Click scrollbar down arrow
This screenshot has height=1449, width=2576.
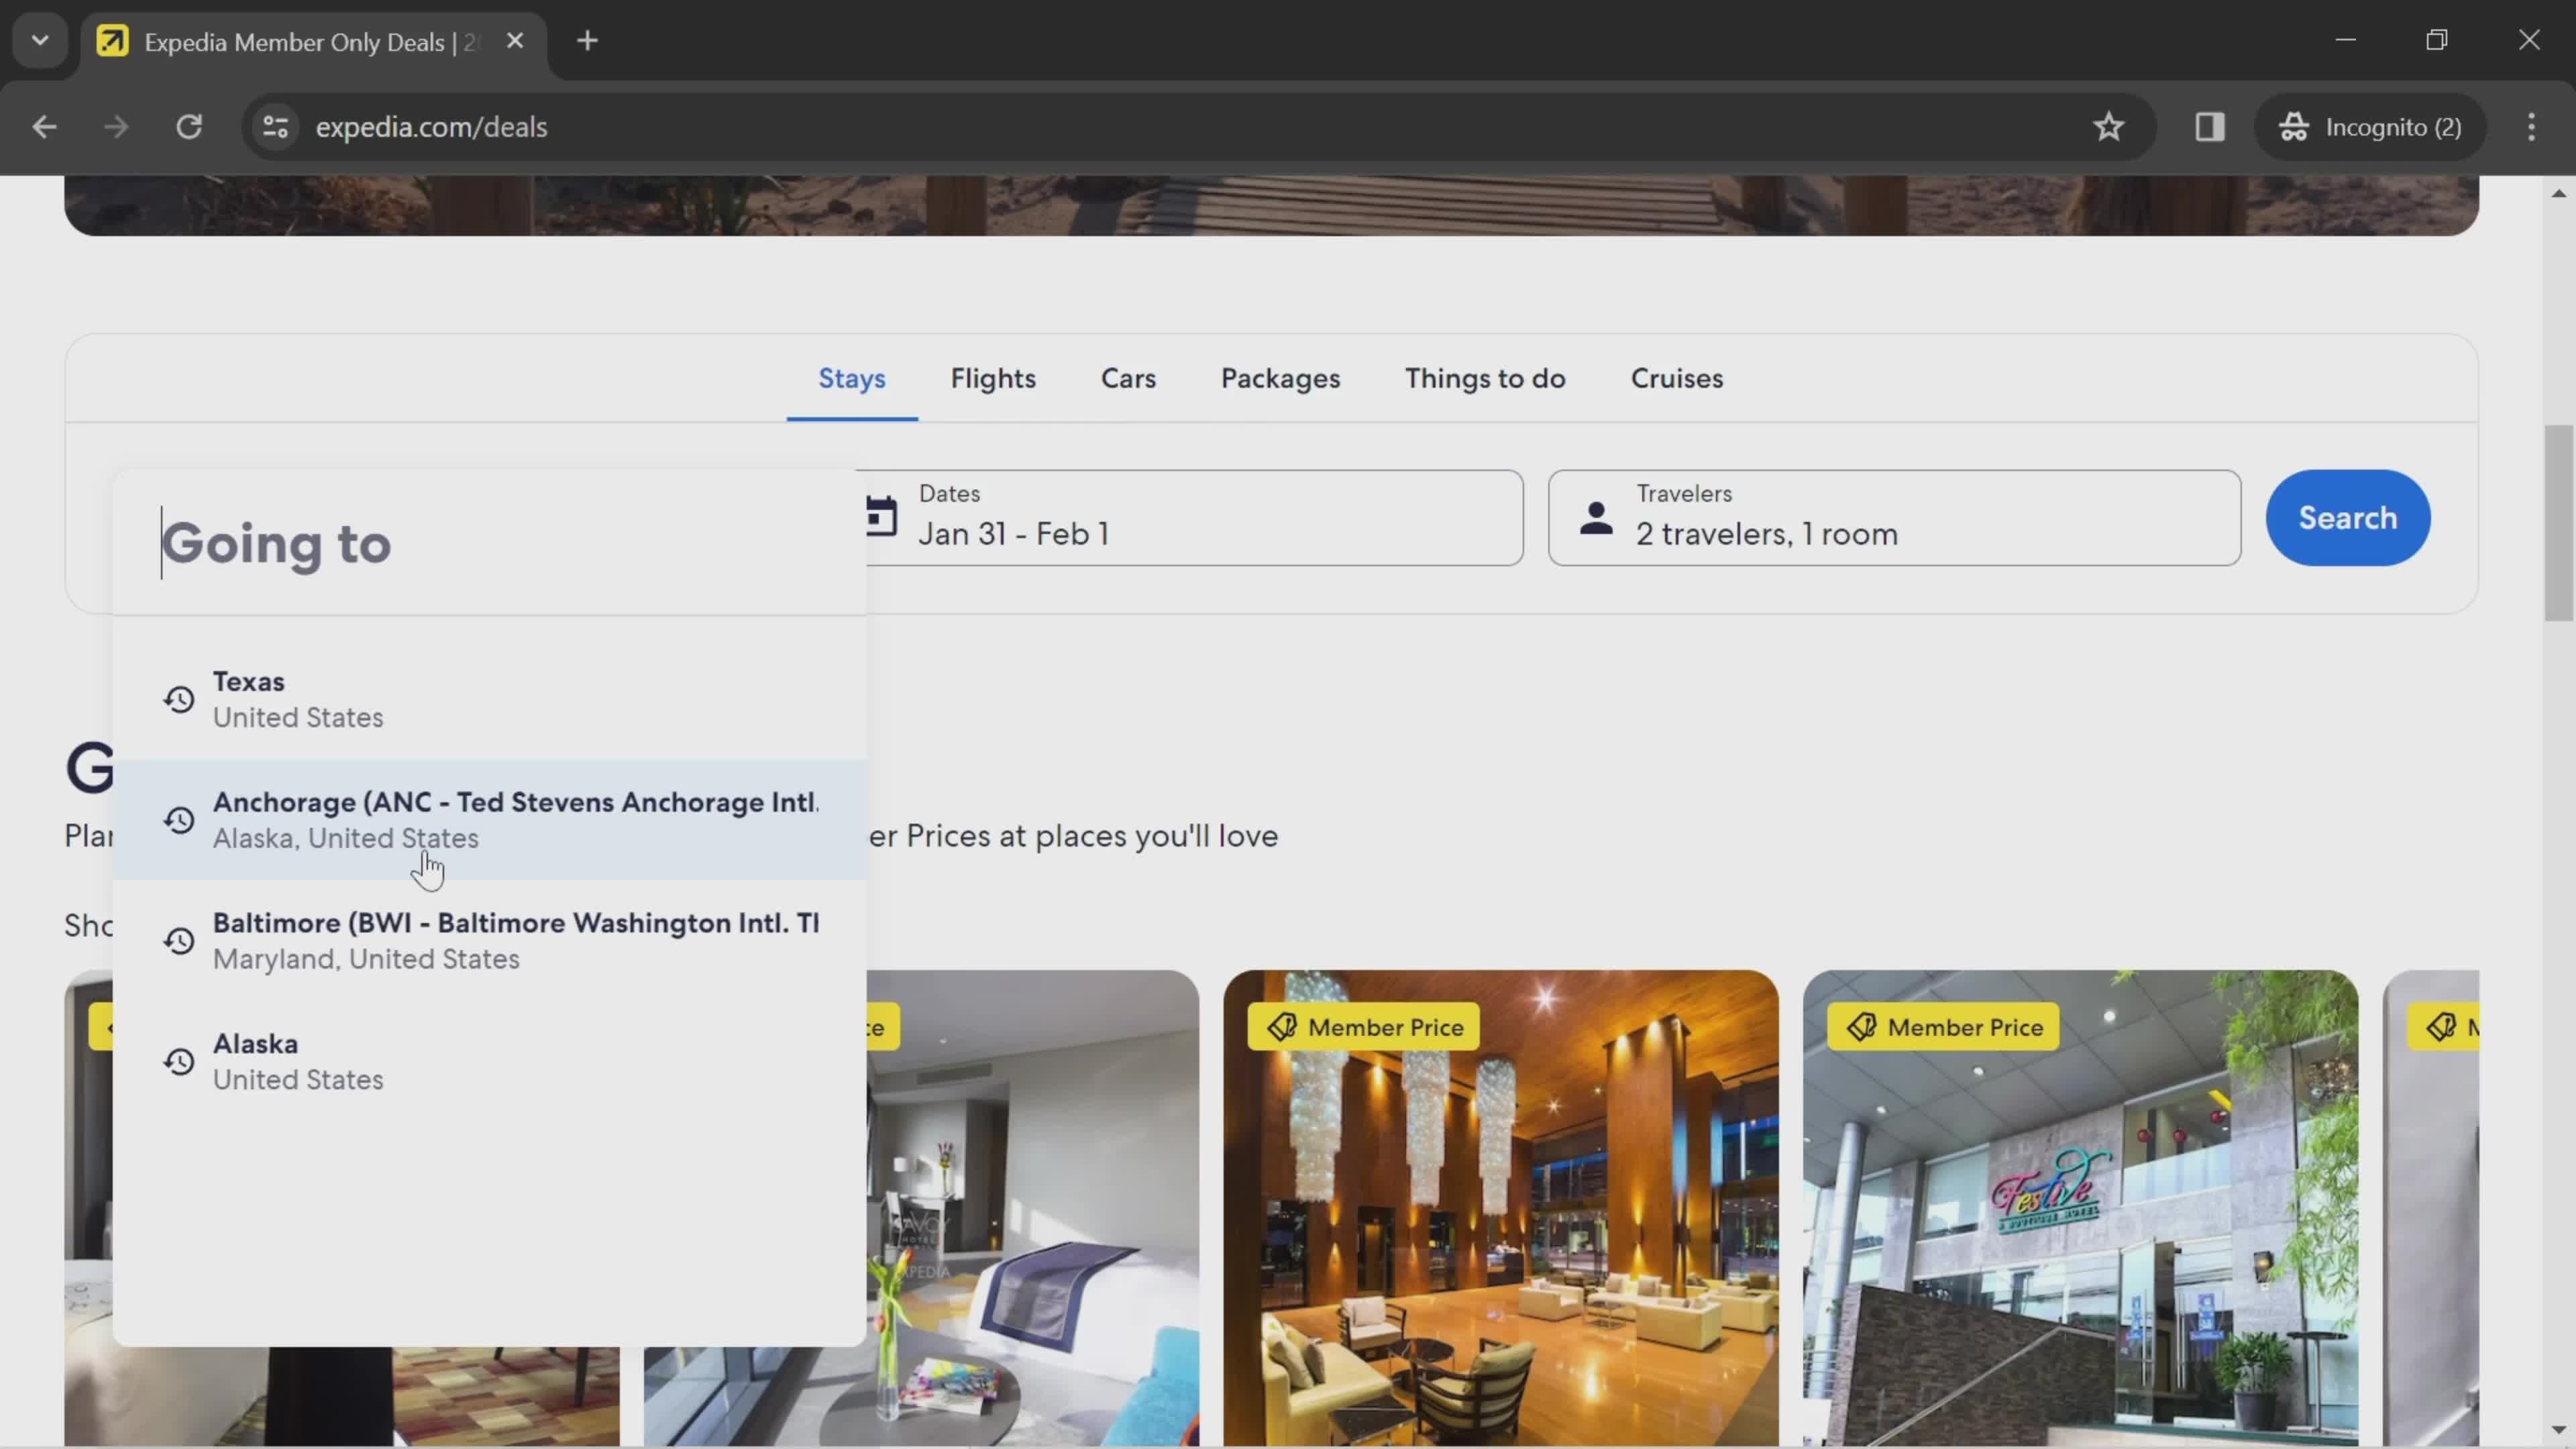click(2559, 1431)
